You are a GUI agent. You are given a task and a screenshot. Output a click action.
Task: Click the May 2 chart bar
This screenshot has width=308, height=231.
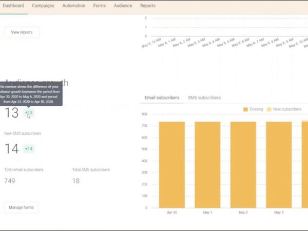tap(243, 164)
